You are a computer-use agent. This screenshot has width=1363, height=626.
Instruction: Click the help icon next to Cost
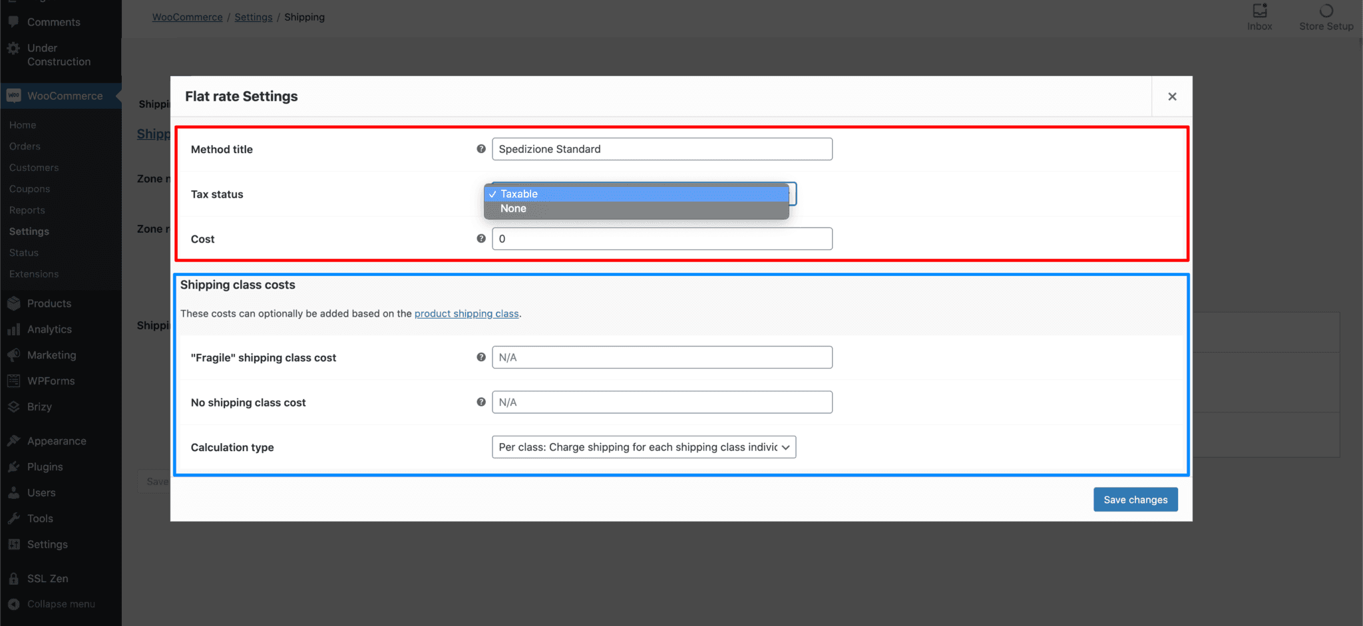click(481, 238)
